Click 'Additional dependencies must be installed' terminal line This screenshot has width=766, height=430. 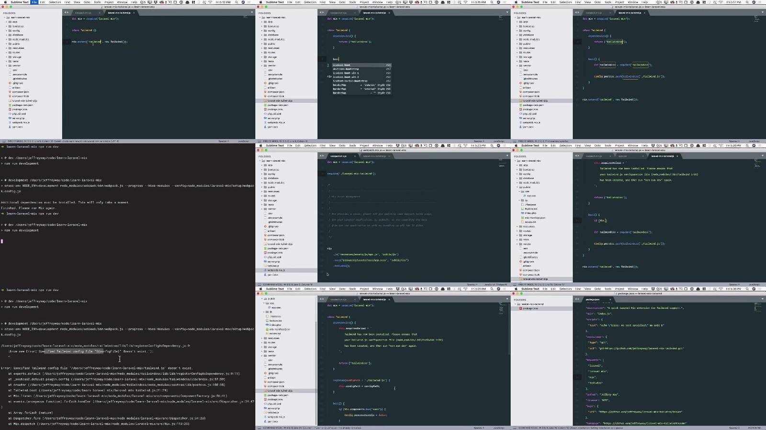pos(65,202)
